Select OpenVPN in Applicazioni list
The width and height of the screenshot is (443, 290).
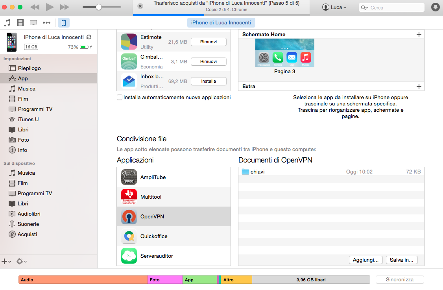[174, 216]
